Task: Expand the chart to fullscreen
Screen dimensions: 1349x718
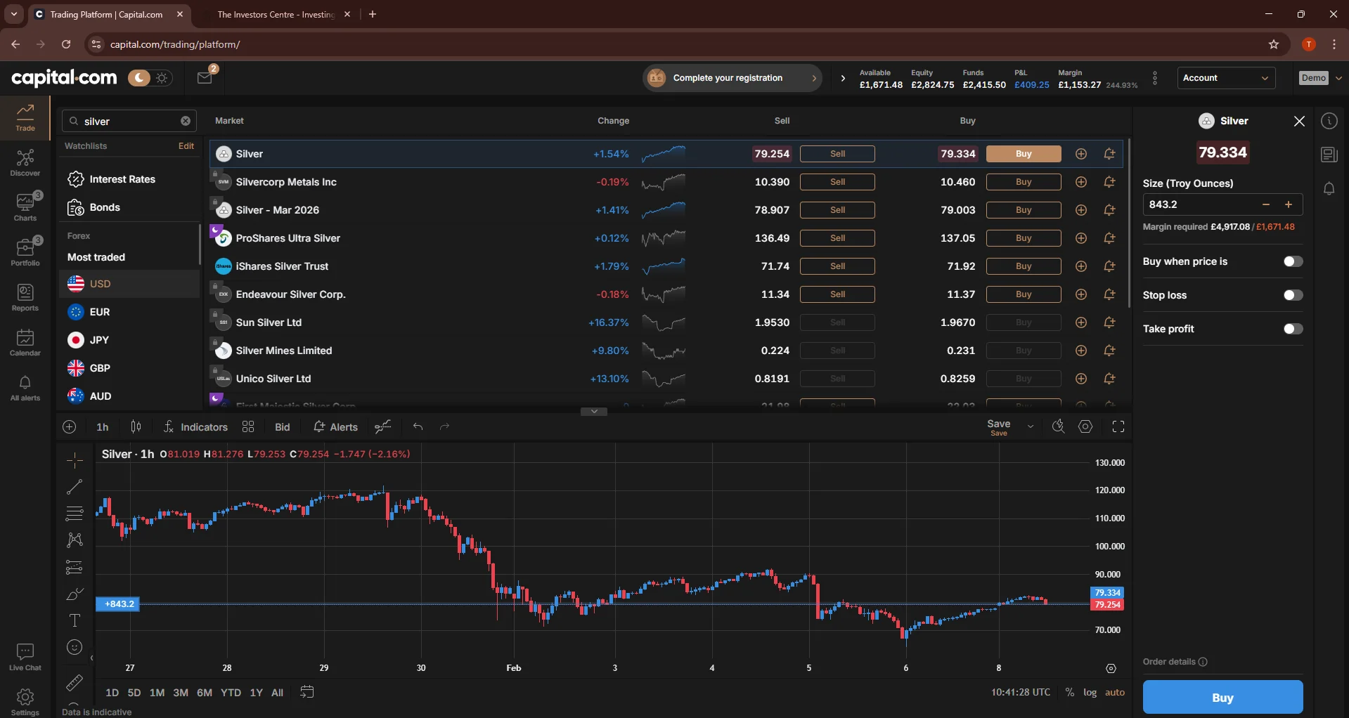Action: [1118, 426]
